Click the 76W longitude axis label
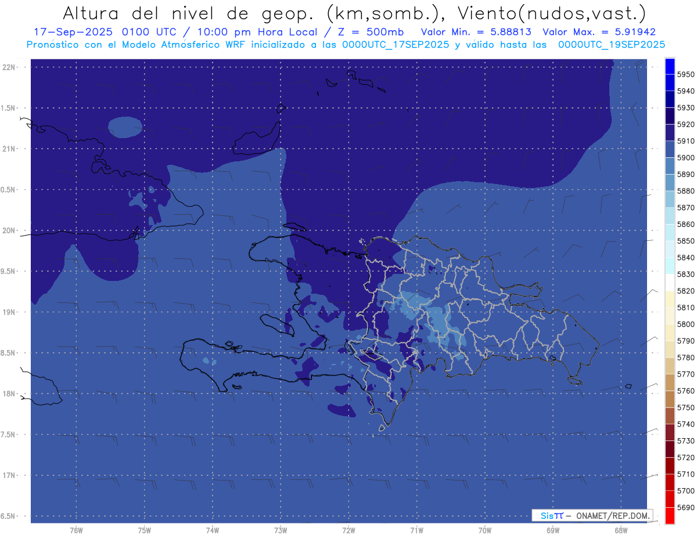The width and height of the screenshot is (697, 538). point(76,530)
